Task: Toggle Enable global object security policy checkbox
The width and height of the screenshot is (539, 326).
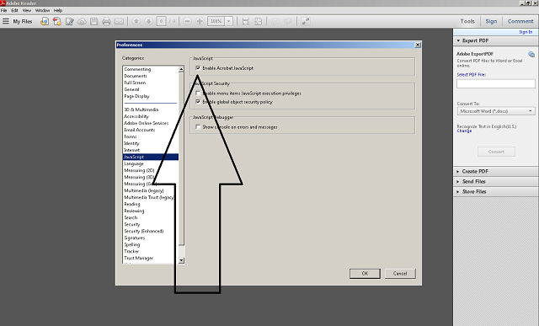Action: point(198,102)
